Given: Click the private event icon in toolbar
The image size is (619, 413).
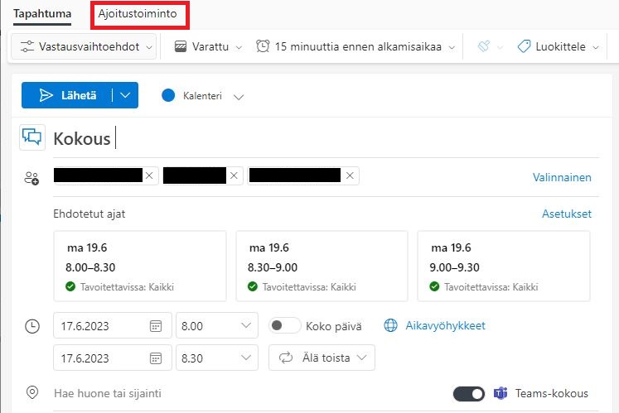Looking at the screenshot, I should pos(485,47).
